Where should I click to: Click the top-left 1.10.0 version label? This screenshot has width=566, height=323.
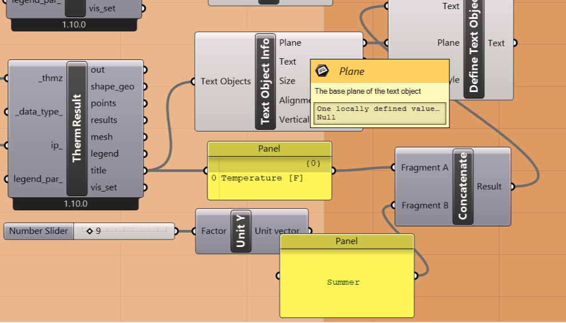[x=74, y=25]
